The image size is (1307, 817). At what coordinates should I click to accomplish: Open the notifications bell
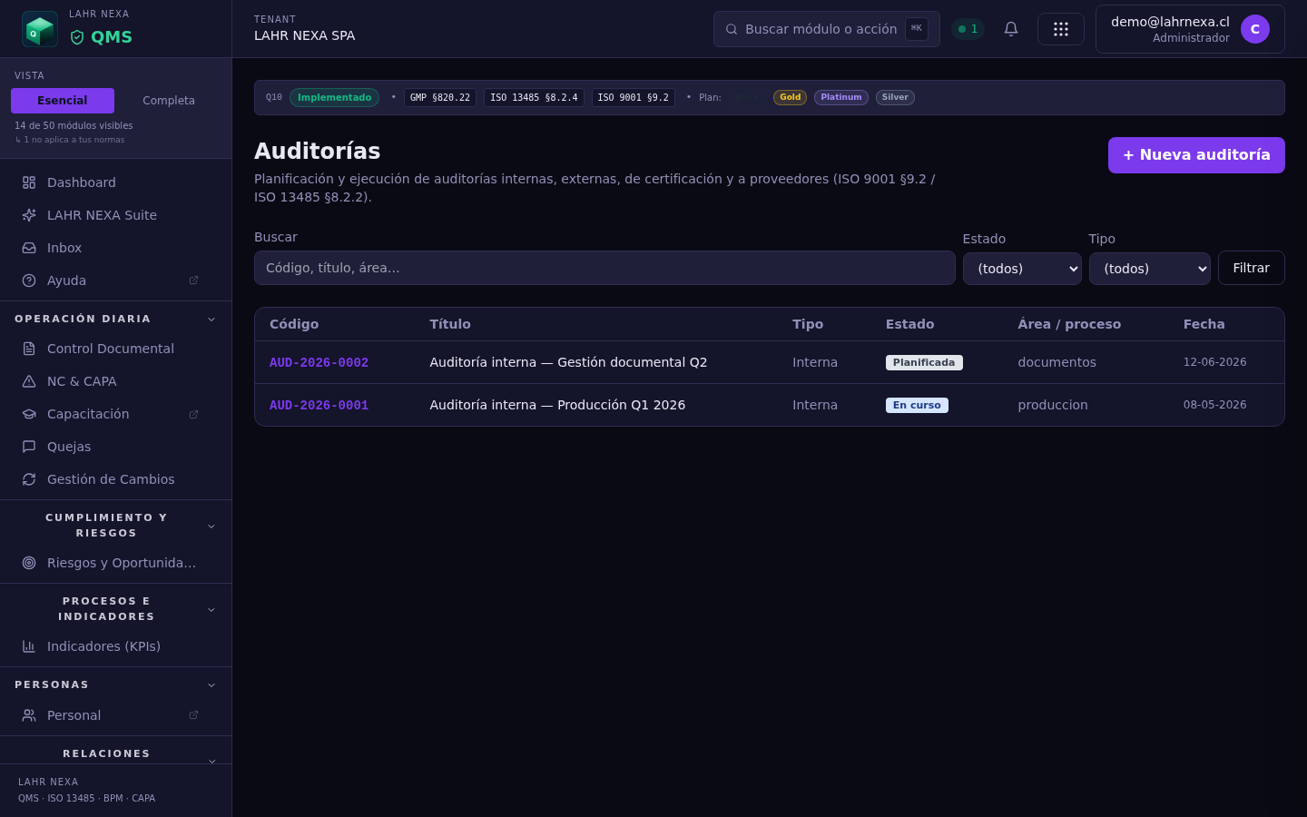click(1011, 29)
